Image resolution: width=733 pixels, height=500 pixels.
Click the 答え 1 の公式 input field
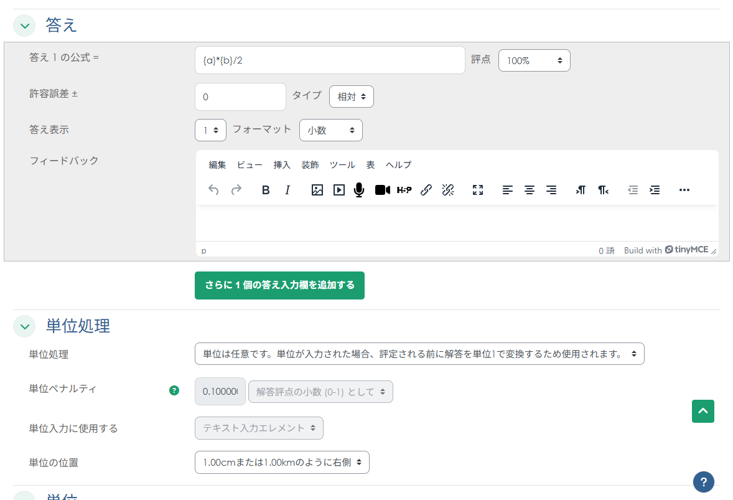pyautogui.click(x=330, y=60)
